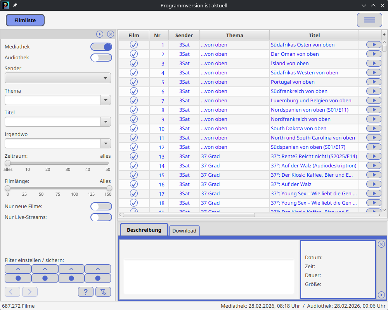Clear all filters with funnel icon
Viewport: 388px width, 310px height.
[x=103, y=292]
